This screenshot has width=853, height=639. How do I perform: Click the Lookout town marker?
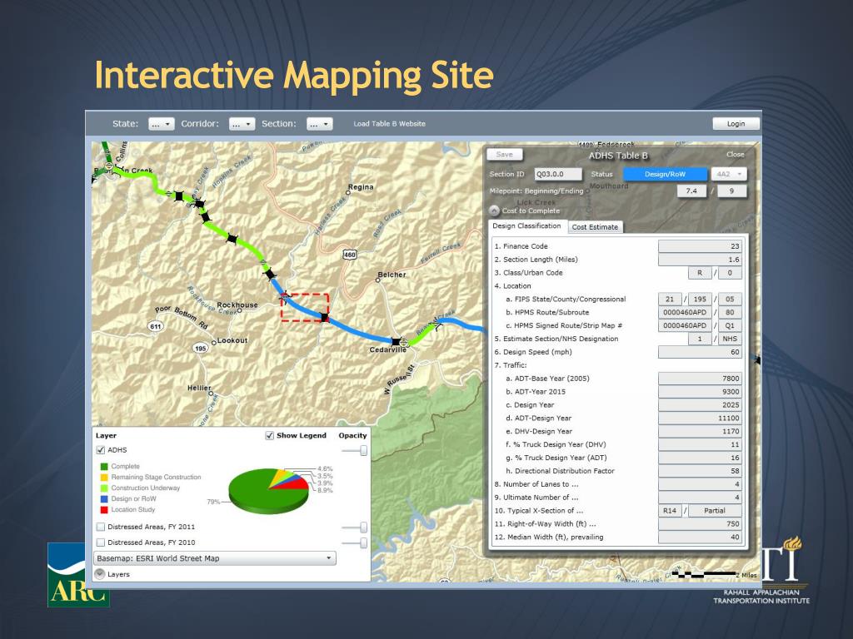coord(214,342)
